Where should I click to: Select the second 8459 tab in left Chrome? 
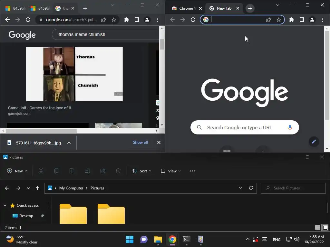(x=40, y=8)
